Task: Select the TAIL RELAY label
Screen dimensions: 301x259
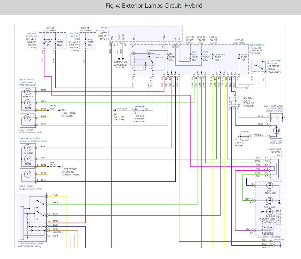Action: coord(159,56)
